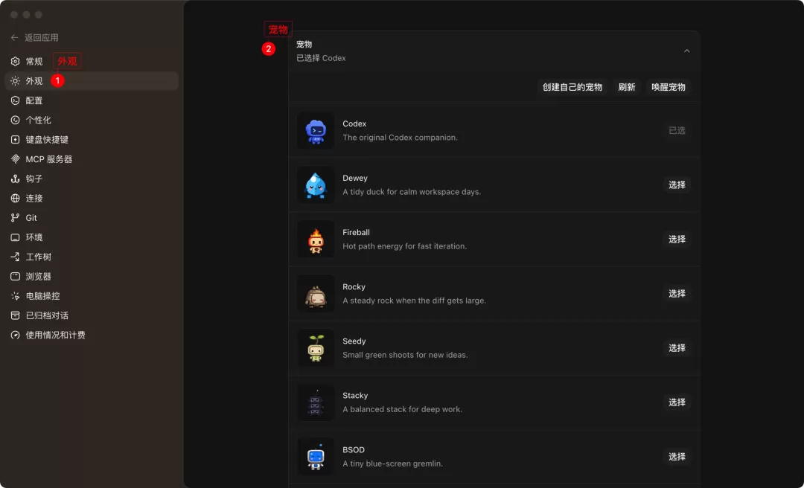Click the Seedy sprout thumbnail
This screenshot has width=804, height=488.
click(x=316, y=348)
